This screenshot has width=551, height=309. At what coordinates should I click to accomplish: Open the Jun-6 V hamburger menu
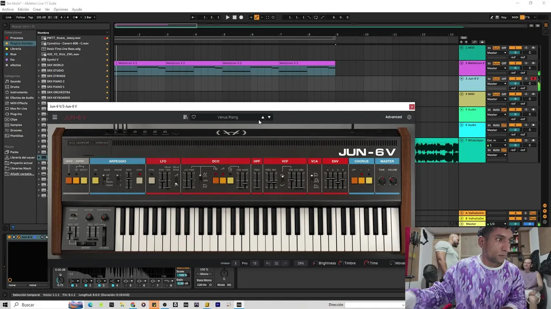[55, 117]
